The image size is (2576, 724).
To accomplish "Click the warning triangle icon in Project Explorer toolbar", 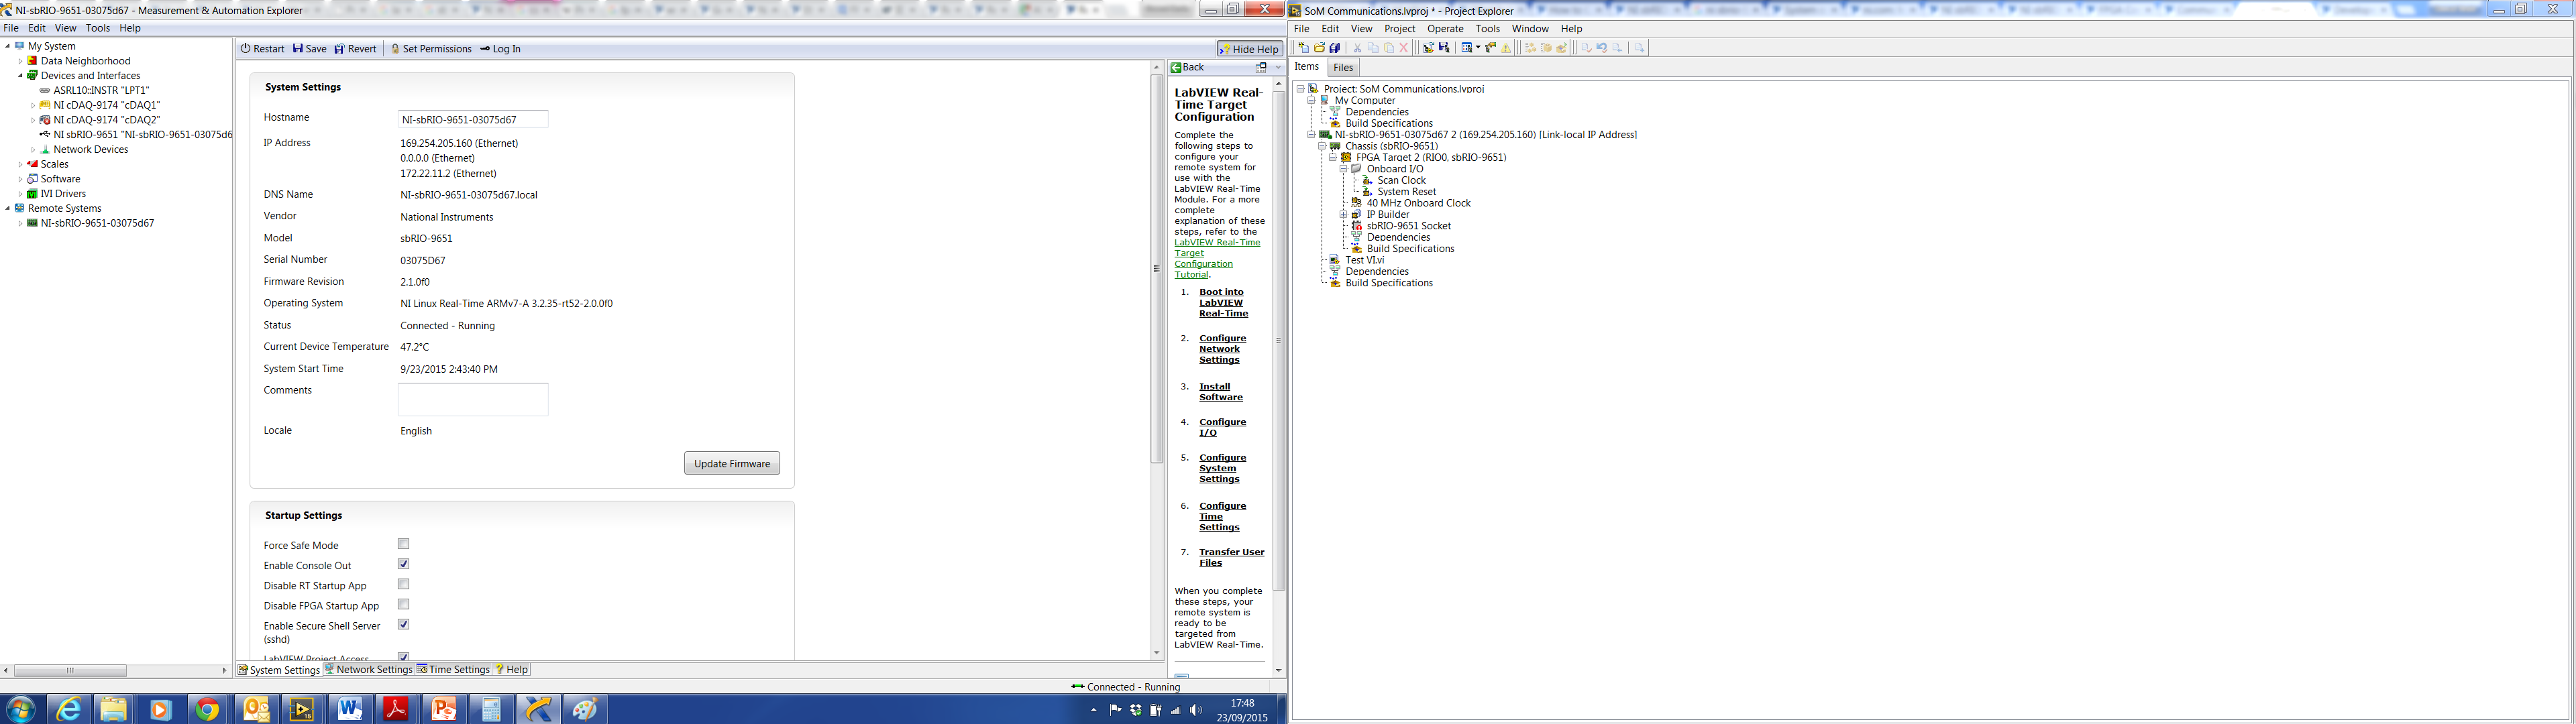I will [1507, 48].
